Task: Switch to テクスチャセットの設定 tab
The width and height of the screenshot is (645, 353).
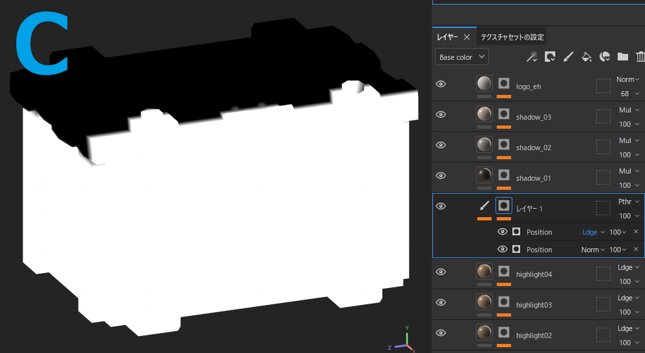Action: point(512,37)
